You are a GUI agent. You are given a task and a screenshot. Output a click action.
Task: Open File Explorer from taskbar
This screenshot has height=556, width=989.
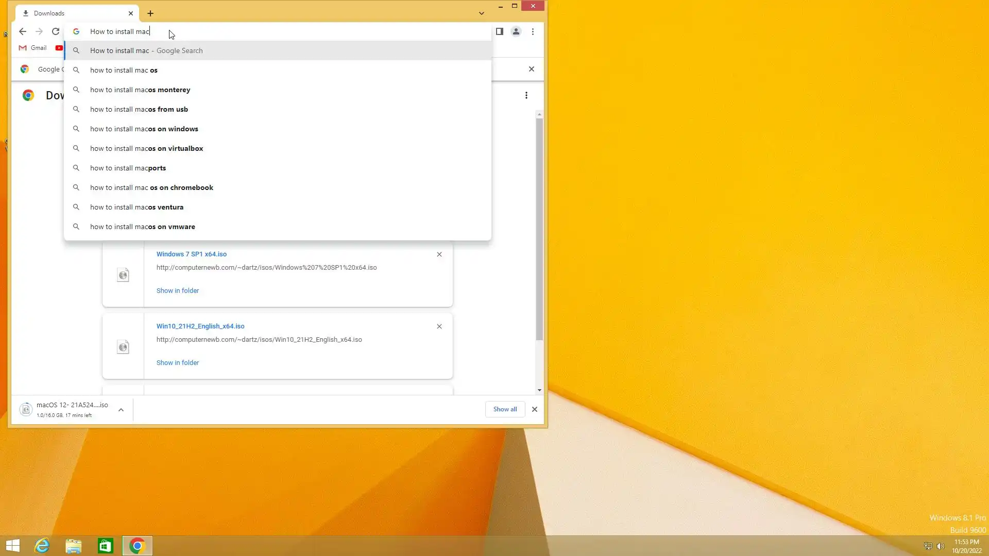[x=74, y=546]
